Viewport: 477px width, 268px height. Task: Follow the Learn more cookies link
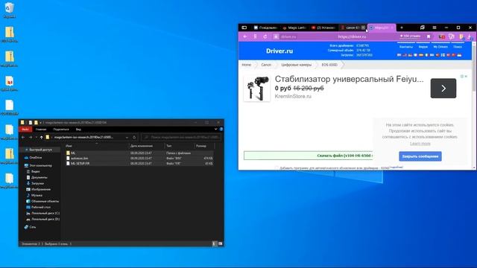(x=420, y=144)
